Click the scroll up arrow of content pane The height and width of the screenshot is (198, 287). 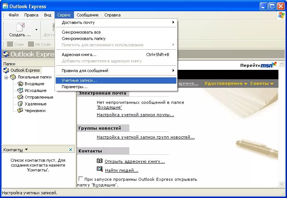click(x=281, y=64)
